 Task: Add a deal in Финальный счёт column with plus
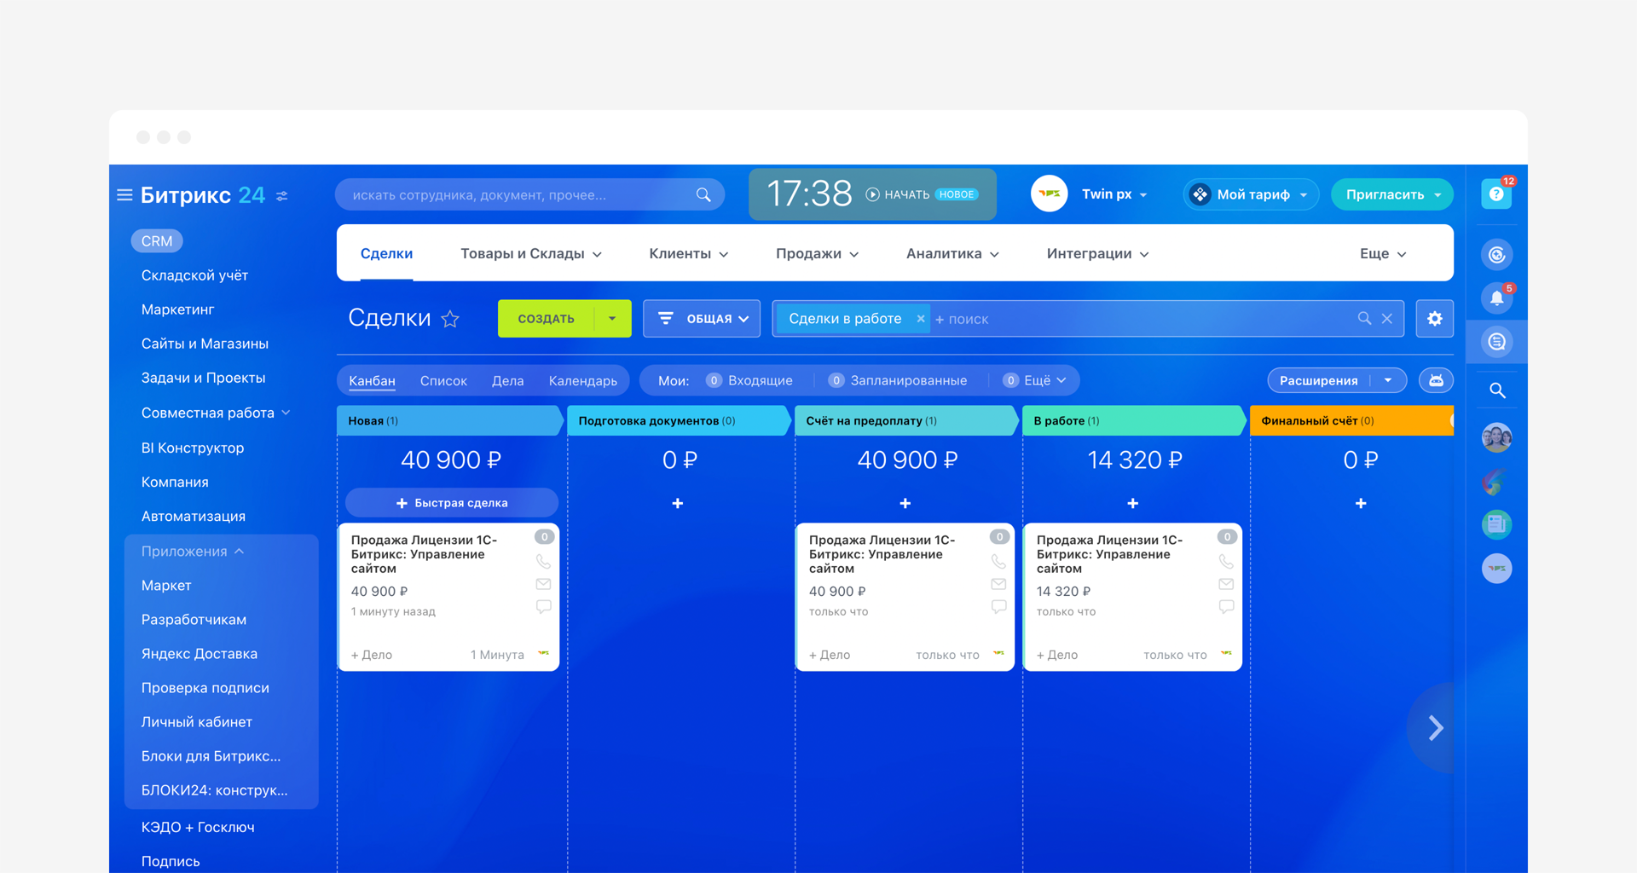(1361, 504)
